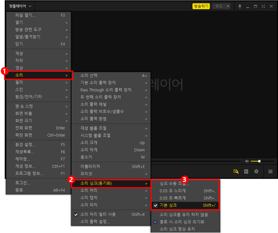Open 소리 선택 submenu

coord(111,75)
